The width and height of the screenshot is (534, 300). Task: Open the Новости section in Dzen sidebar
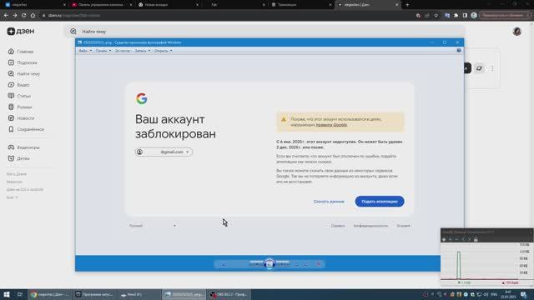pos(21,118)
